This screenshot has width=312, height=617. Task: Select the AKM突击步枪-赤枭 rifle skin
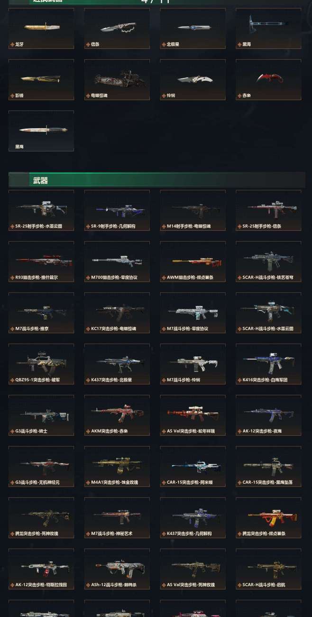click(x=117, y=415)
